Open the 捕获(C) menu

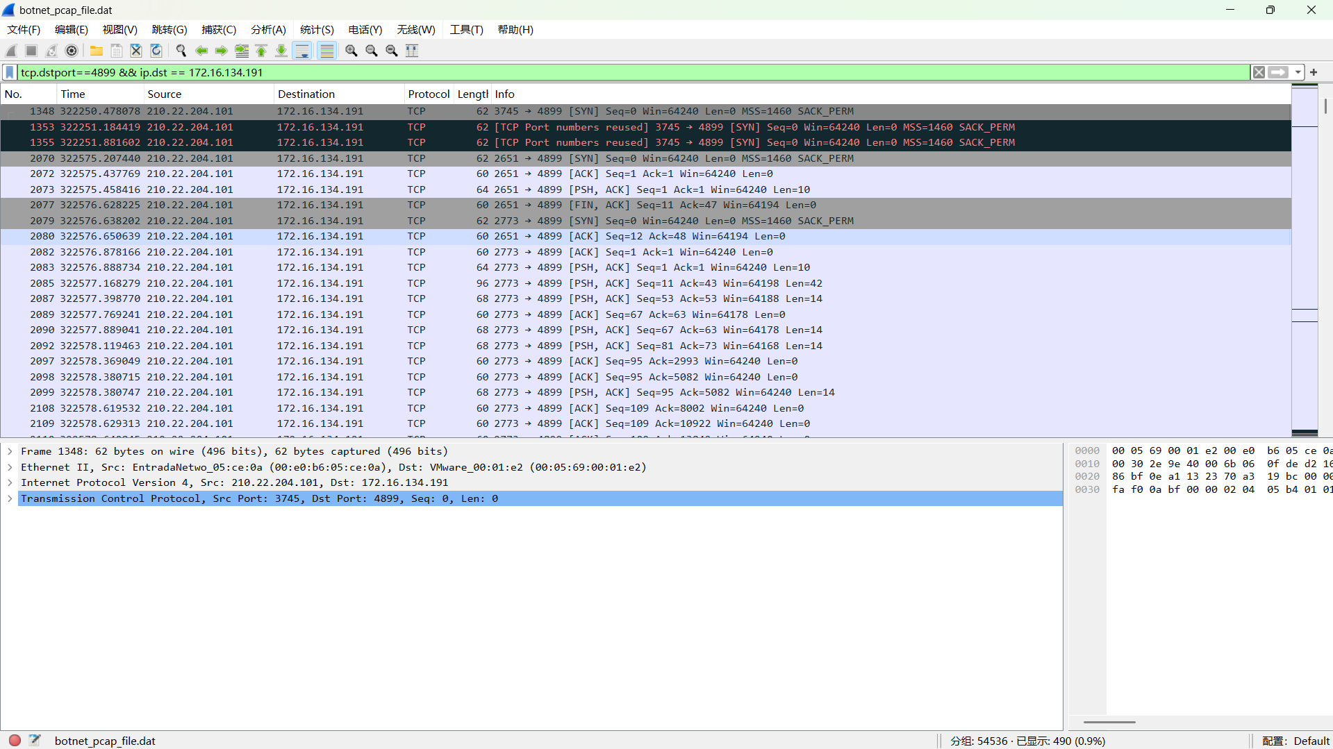coord(219,30)
